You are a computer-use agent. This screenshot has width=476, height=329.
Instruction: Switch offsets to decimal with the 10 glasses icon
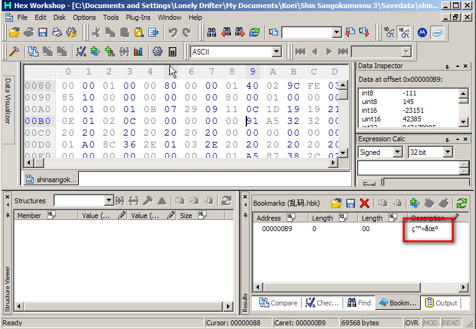coord(389,32)
